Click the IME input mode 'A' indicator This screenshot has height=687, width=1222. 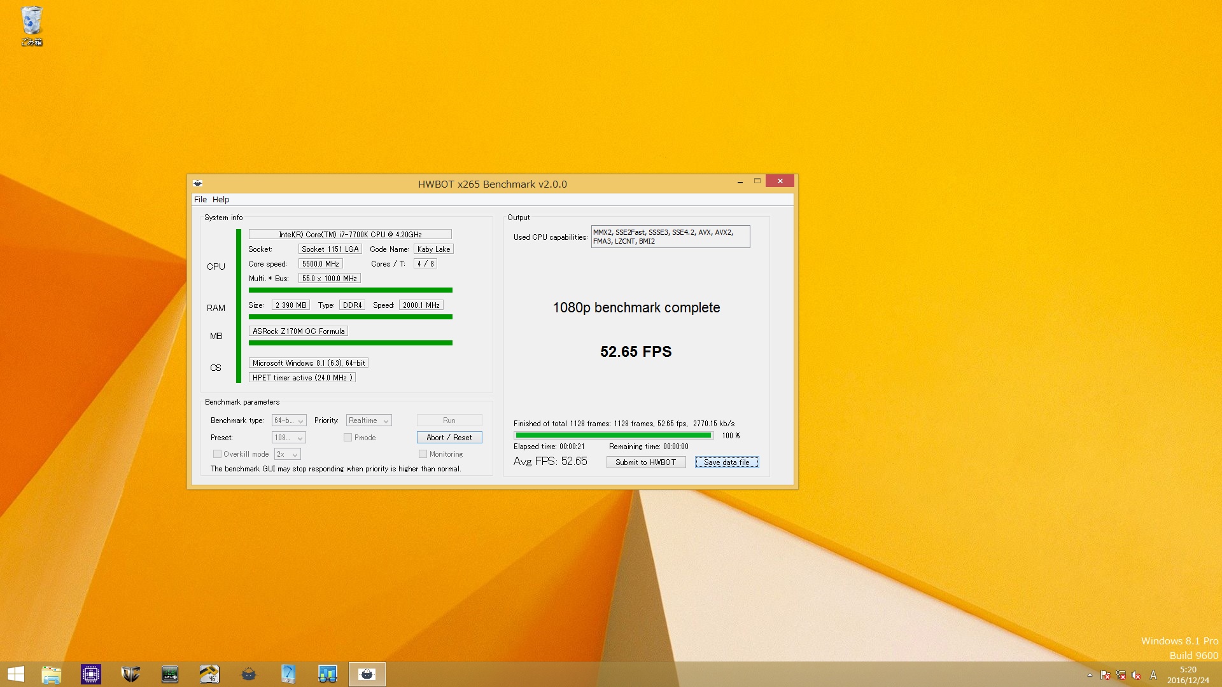1153,676
